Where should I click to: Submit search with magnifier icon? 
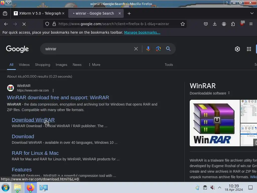click(168, 49)
